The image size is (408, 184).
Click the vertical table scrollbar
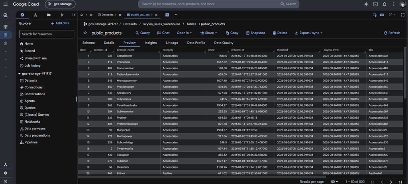[405, 73]
